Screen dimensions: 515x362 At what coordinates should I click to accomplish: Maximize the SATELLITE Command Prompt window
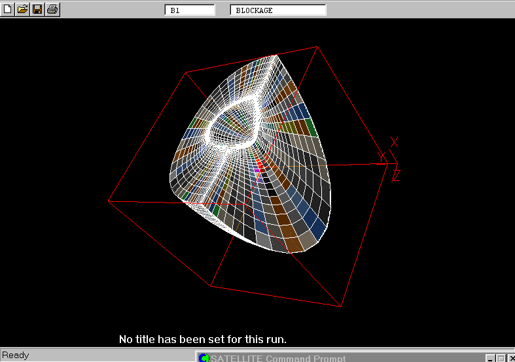coord(500,358)
